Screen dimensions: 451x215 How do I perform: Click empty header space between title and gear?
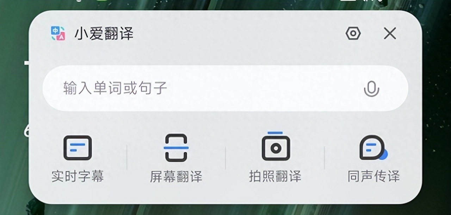click(240, 34)
